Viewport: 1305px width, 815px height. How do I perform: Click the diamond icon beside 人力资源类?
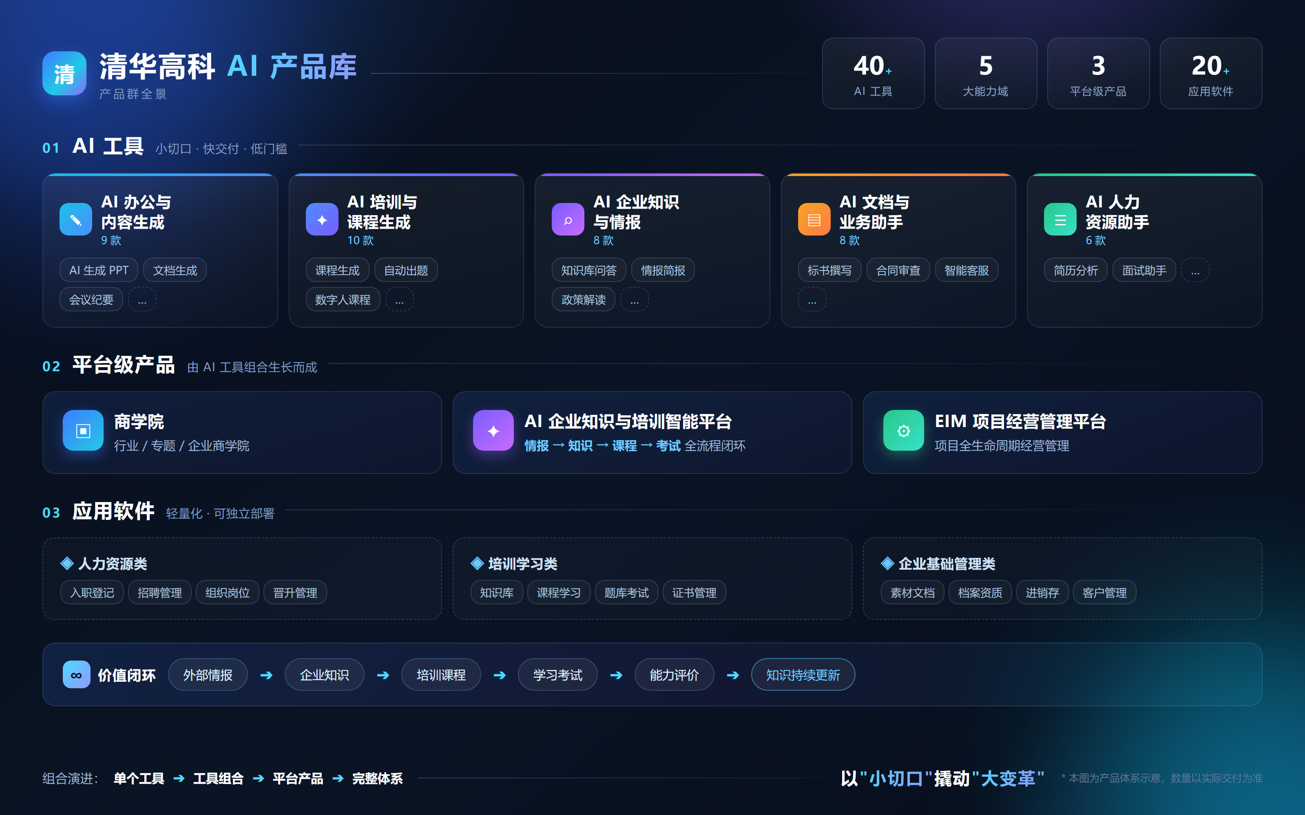point(67,563)
